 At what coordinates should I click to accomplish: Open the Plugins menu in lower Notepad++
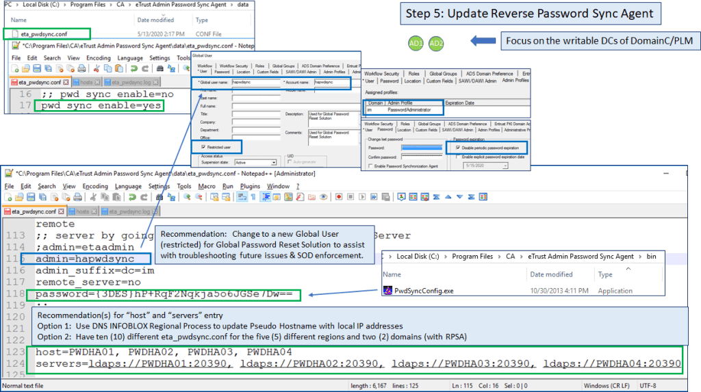click(250, 186)
